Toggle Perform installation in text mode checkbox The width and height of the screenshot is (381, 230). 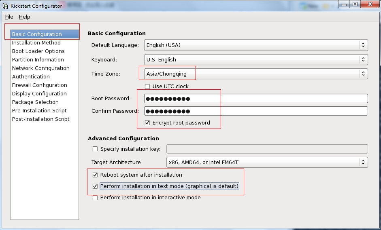[x=95, y=186]
